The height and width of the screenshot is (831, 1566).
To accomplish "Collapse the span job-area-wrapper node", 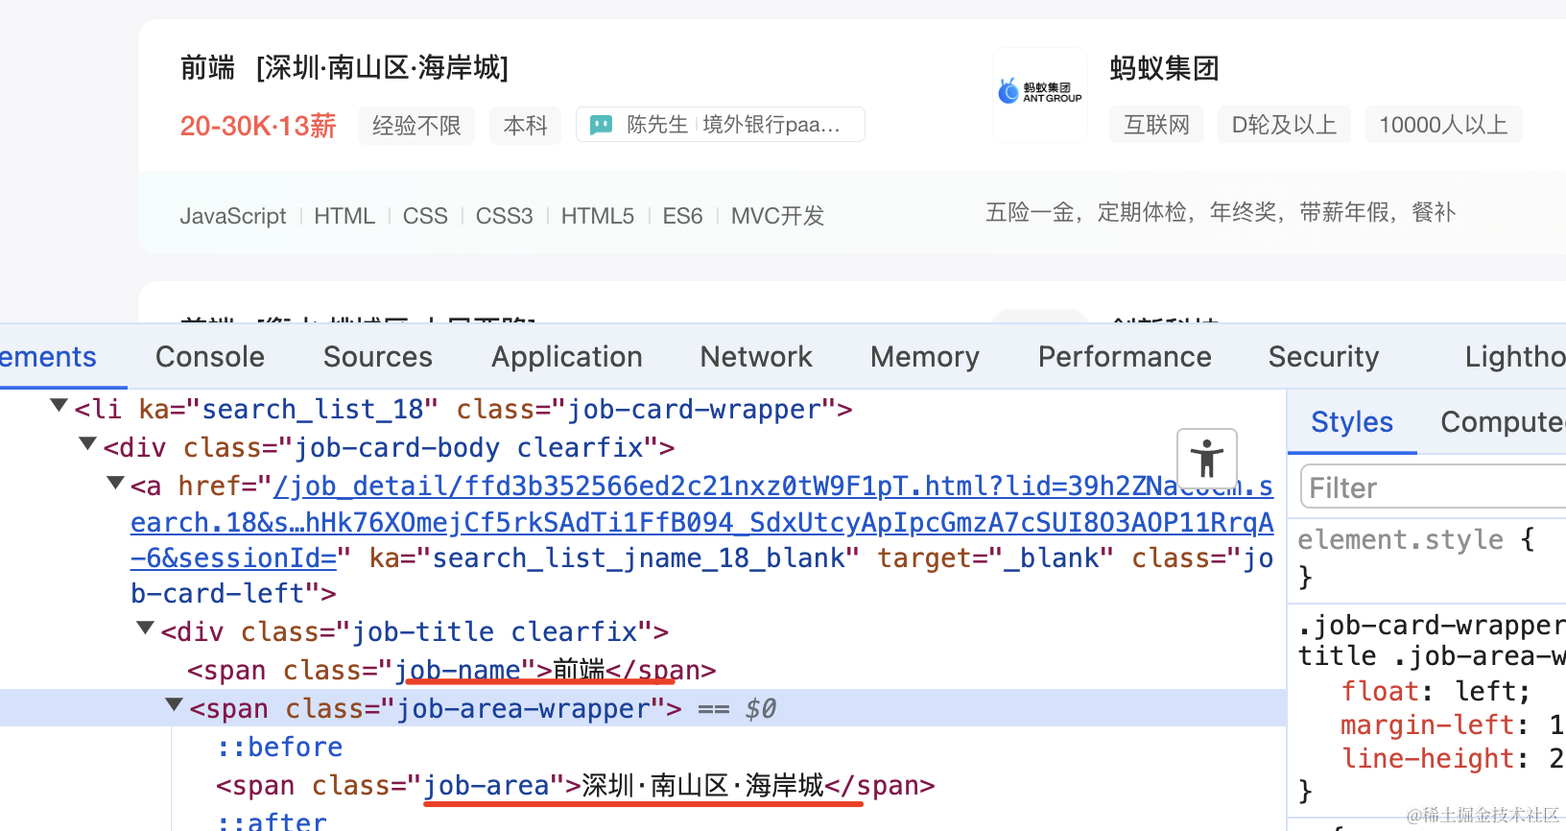I will [x=174, y=705].
